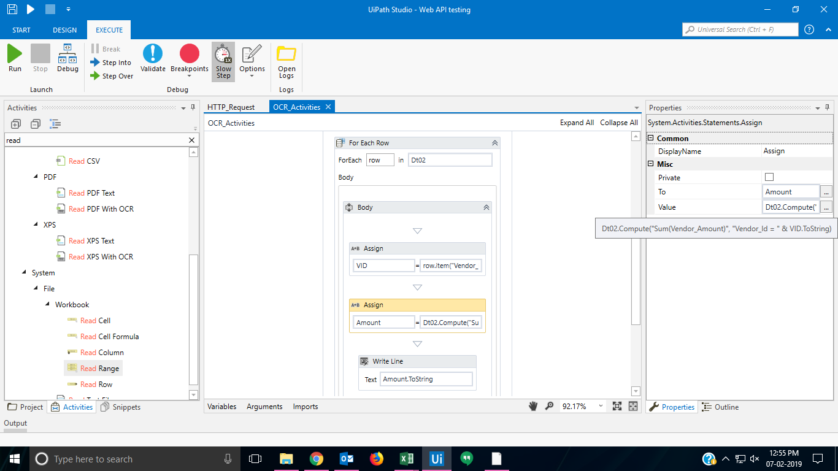The image size is (838, 471).
Task: Toggle Slow Step debugging
Action: click(x=223, y=61)
